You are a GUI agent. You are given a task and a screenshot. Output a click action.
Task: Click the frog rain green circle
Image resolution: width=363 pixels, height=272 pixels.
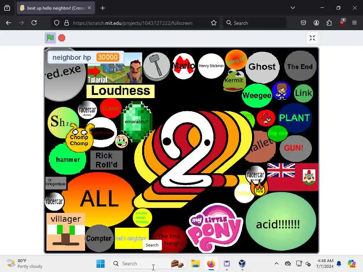coord(277,134)
